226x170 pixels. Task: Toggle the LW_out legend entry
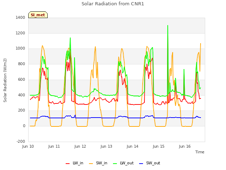coord(123,163)
